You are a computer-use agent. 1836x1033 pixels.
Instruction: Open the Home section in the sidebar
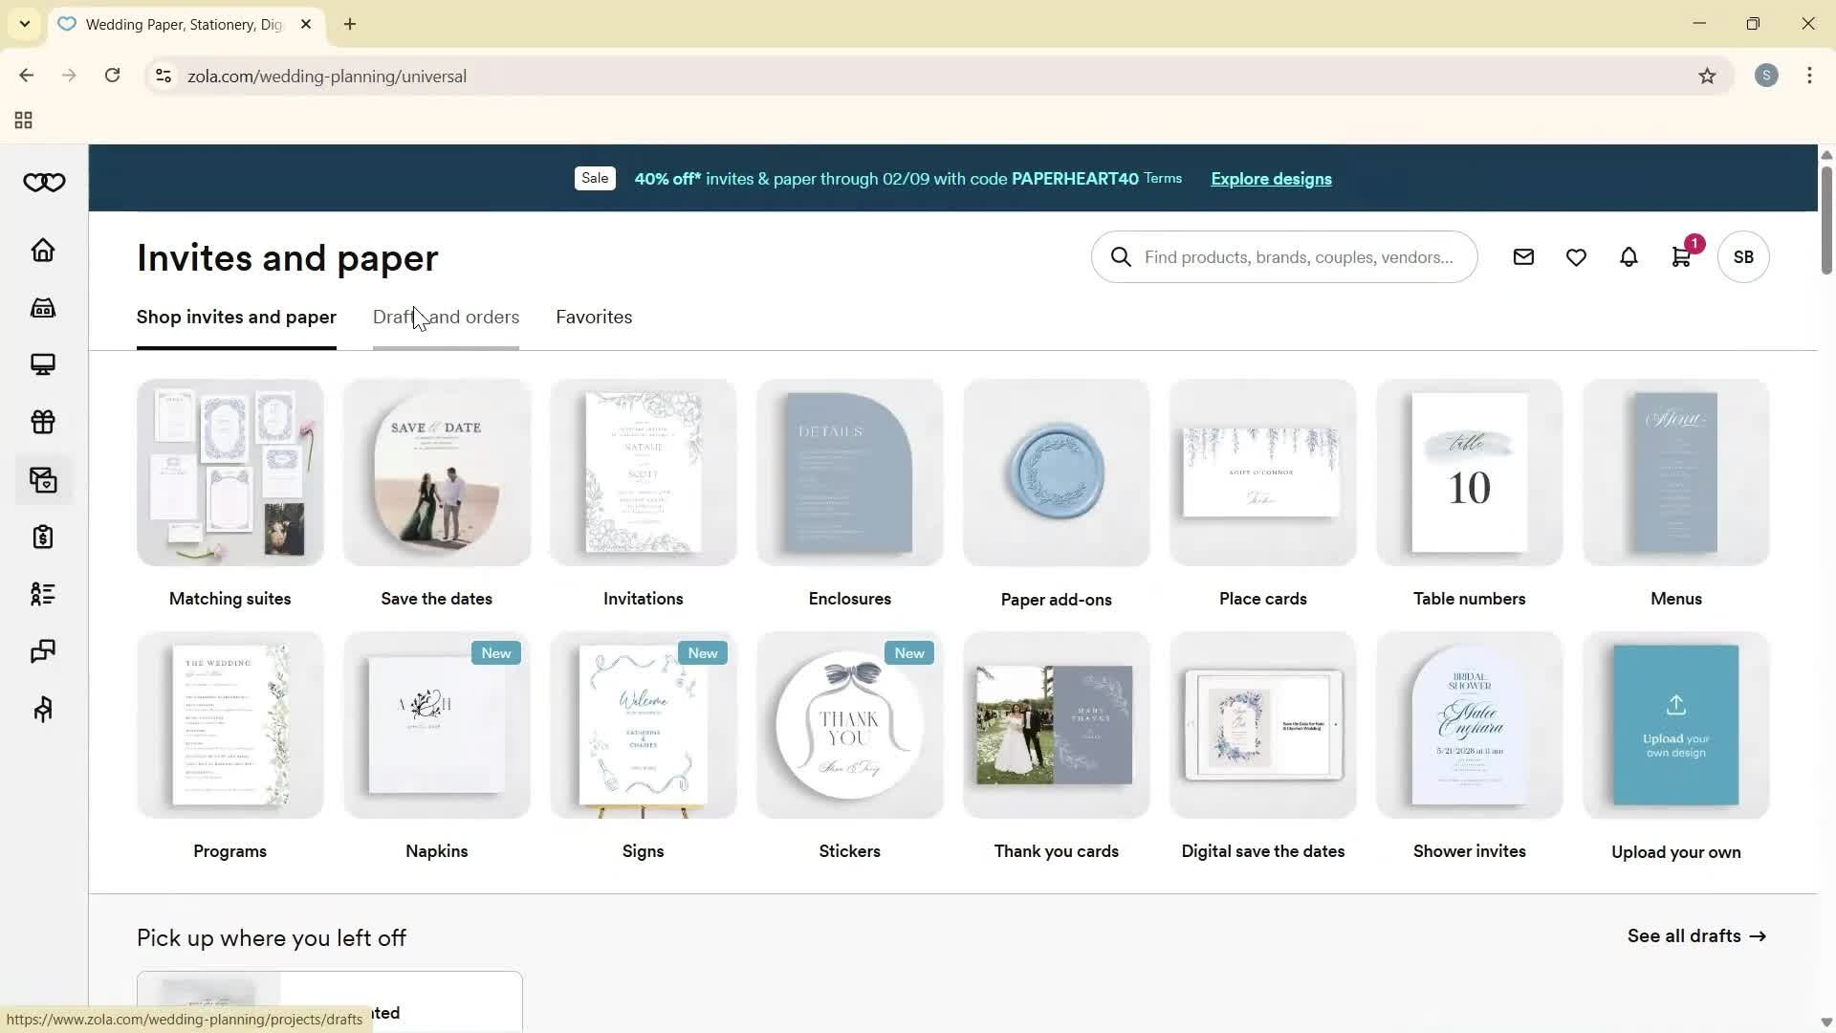pos(42,250)
